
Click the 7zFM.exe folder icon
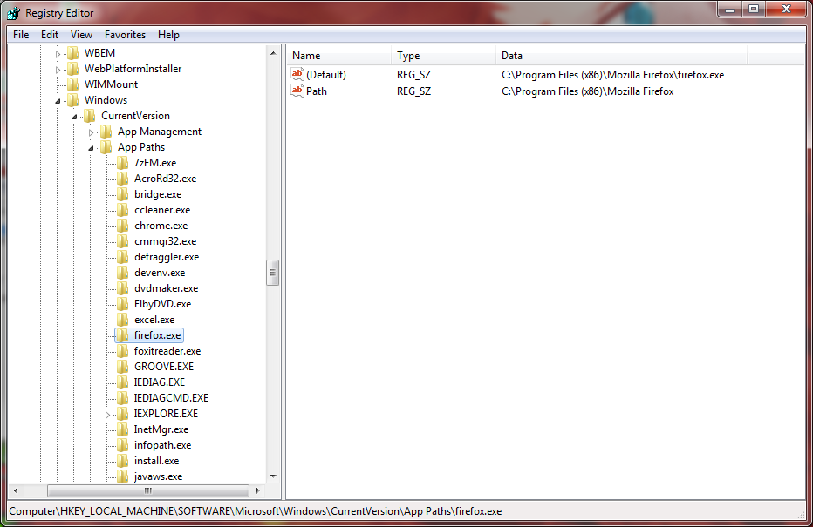(123, 163)
